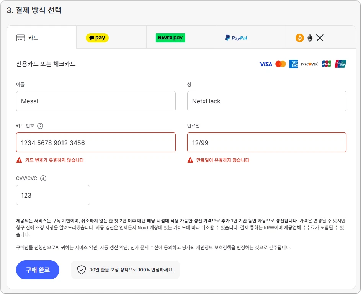Focus the 성 field containing NetxHack
This screenshot has width=361, height=294.
pyautogui.click(x=266, y=101)
